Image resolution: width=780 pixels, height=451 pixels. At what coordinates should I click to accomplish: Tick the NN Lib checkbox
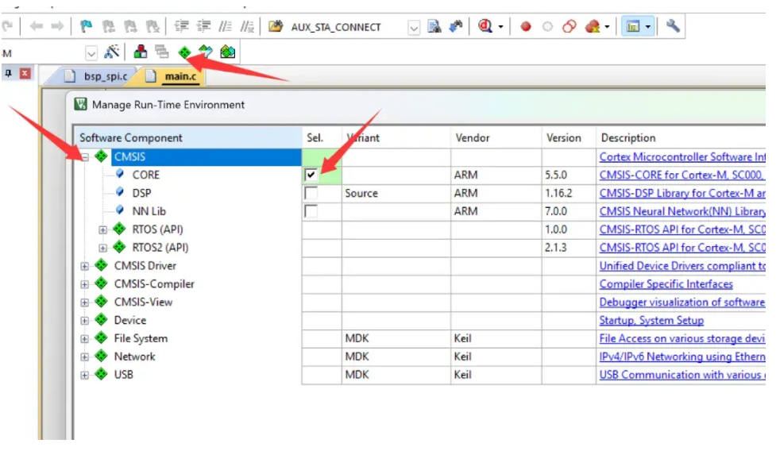311,211
